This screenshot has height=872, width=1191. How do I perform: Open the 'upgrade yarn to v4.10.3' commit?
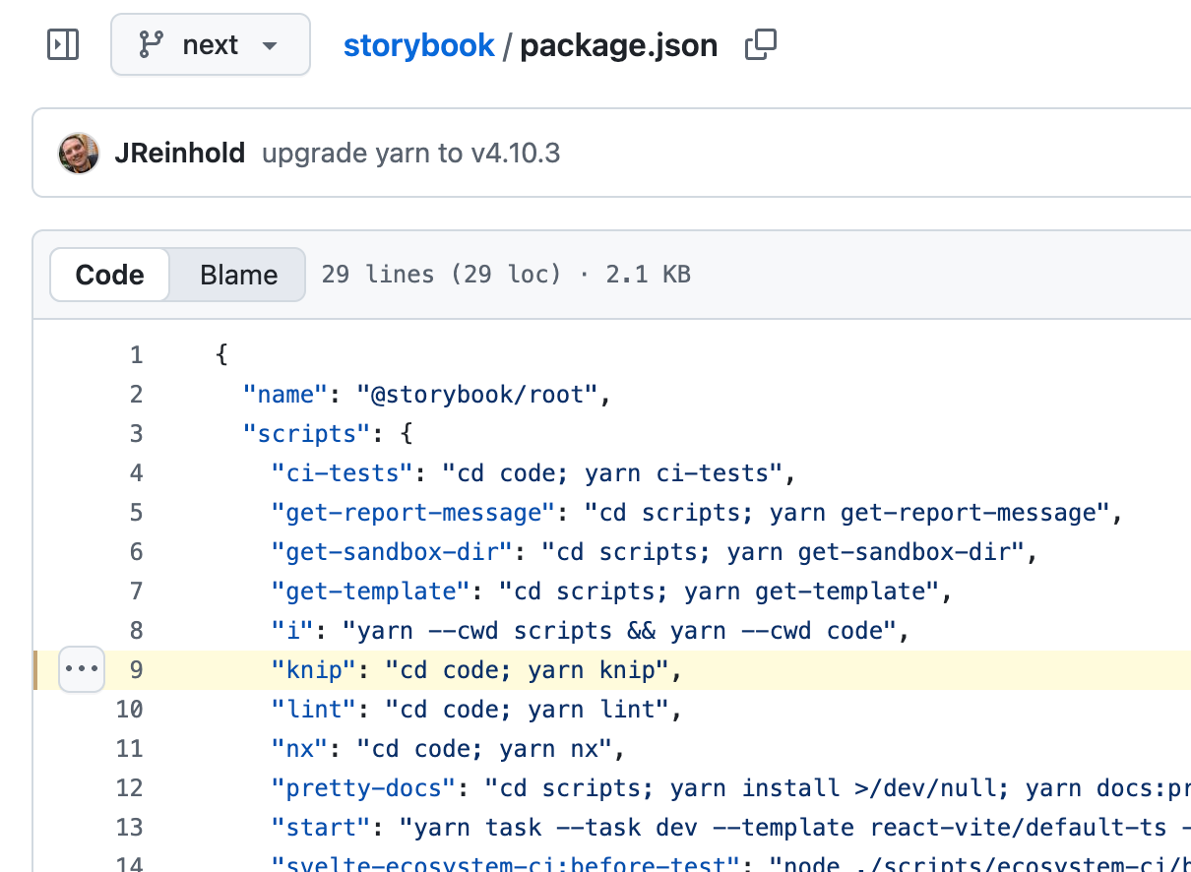[x=411, y=154]
